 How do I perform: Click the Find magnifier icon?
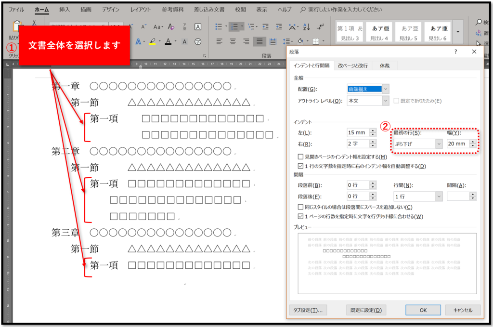tap(479, 22)
